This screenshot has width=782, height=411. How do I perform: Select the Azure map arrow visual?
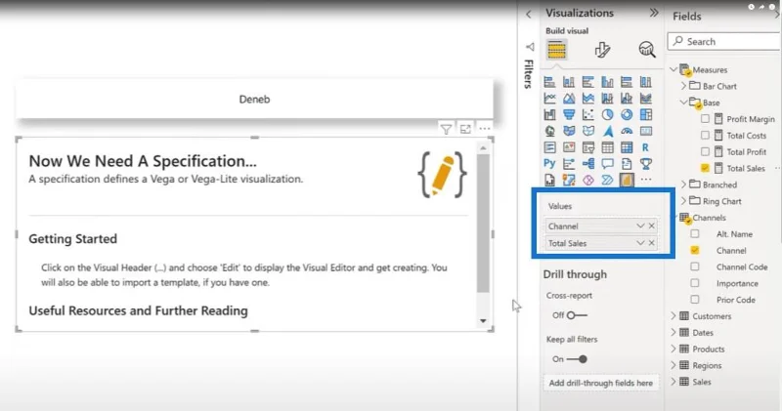607,131
